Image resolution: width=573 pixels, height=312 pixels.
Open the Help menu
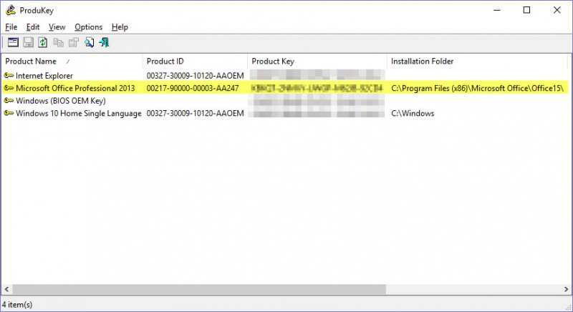[x=120, y=27]
